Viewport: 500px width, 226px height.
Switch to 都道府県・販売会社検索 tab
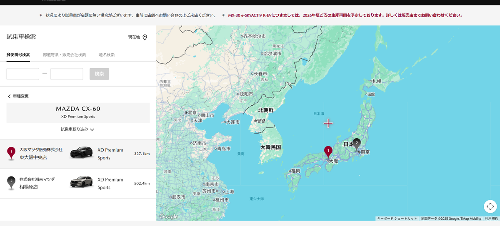tap(65, 55)
